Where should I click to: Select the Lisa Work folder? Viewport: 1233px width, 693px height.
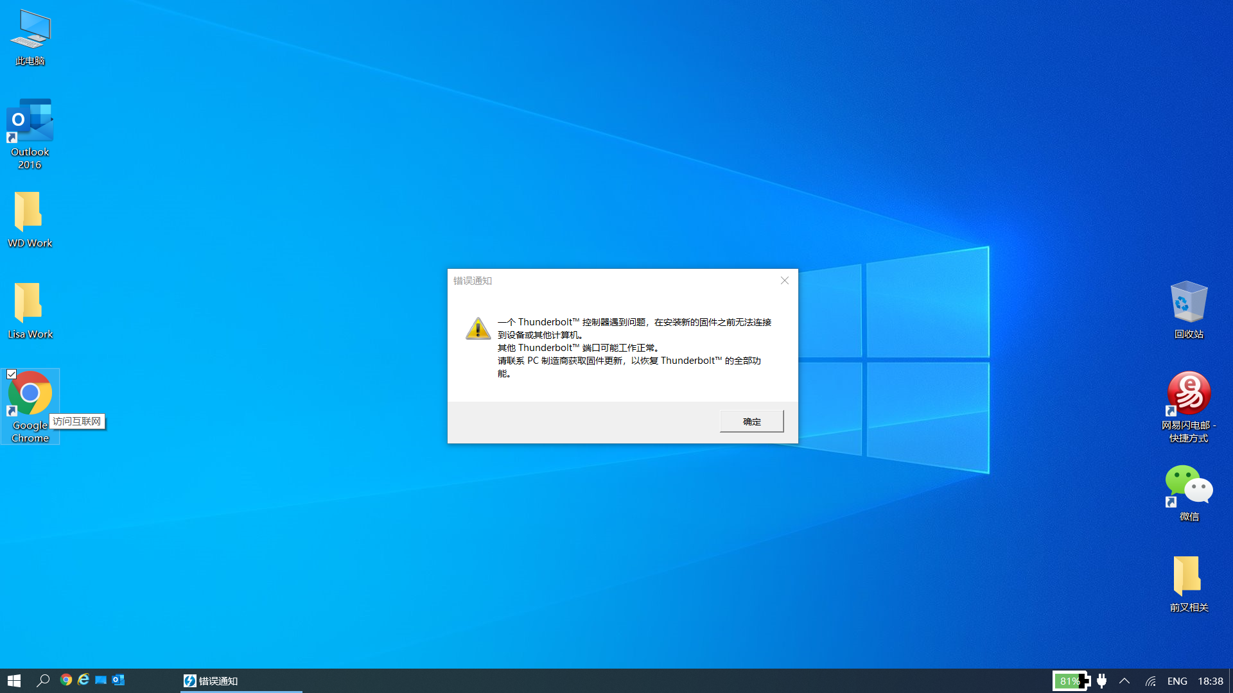point(30,311)
